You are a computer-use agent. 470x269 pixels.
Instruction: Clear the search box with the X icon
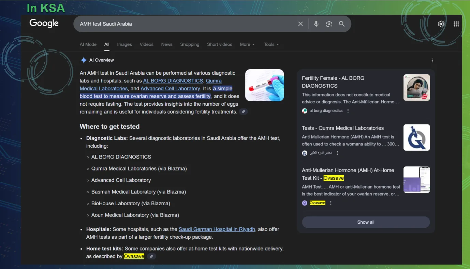(300, 24)
